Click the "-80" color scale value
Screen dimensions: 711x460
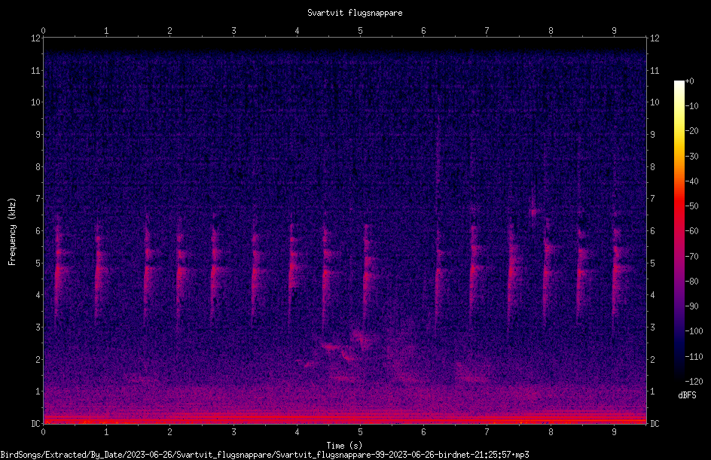pos(692,282)
